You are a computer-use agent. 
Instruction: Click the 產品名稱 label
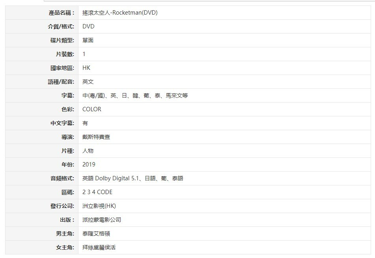61,13
